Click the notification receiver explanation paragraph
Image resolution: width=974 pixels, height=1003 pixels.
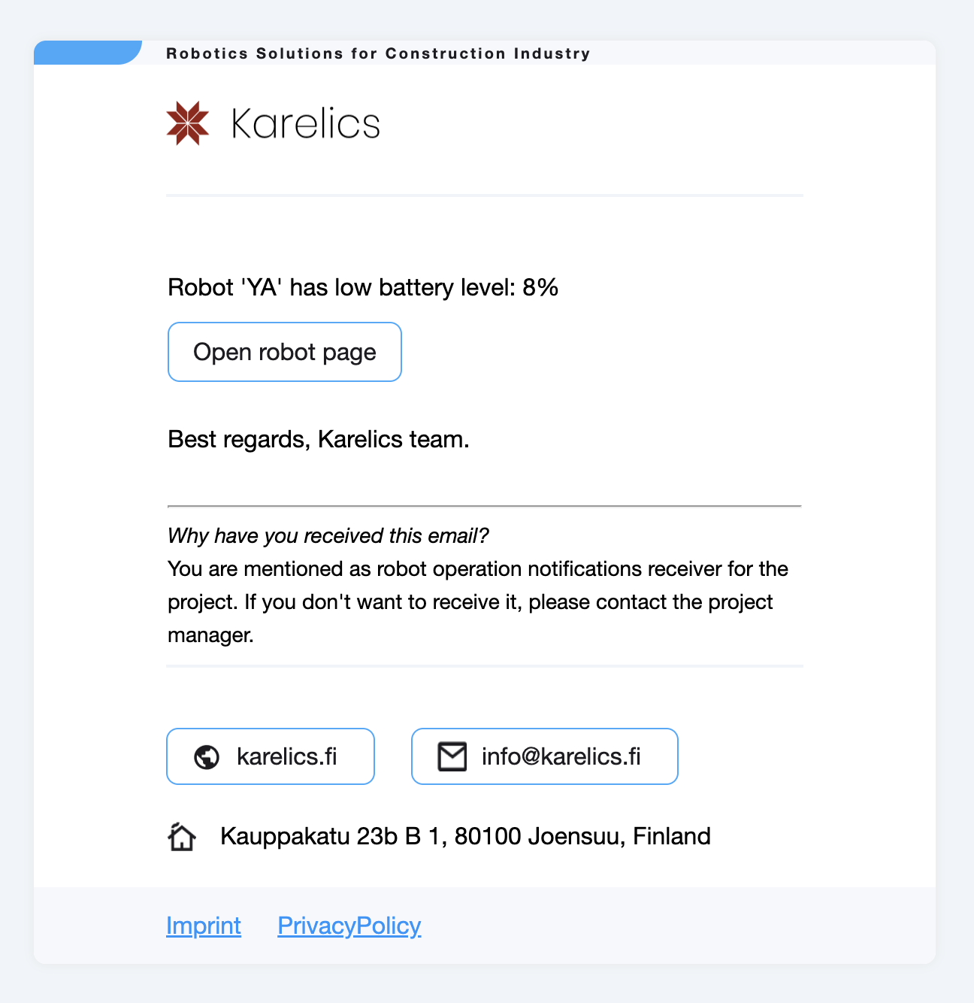click(477, 601)
